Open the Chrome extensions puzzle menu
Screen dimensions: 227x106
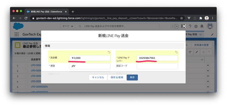[x=201, y=18]
